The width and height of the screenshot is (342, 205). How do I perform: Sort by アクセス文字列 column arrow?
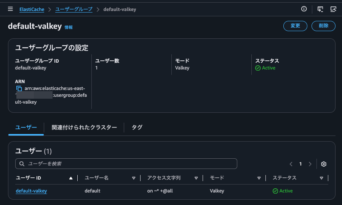(x=196, y=178)
